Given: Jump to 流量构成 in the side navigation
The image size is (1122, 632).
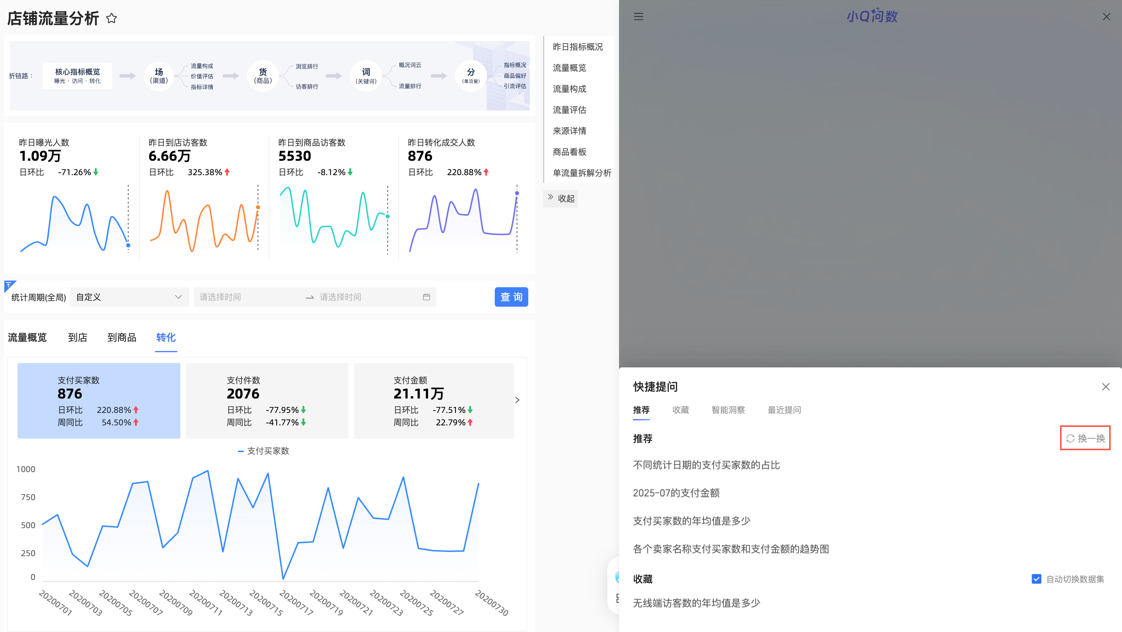Looking at the screenshot, I should point(569,89).
